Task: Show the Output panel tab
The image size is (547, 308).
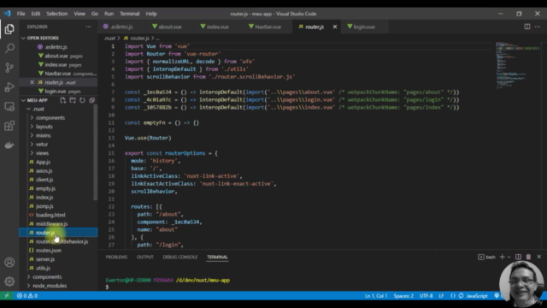Action: 145,257
